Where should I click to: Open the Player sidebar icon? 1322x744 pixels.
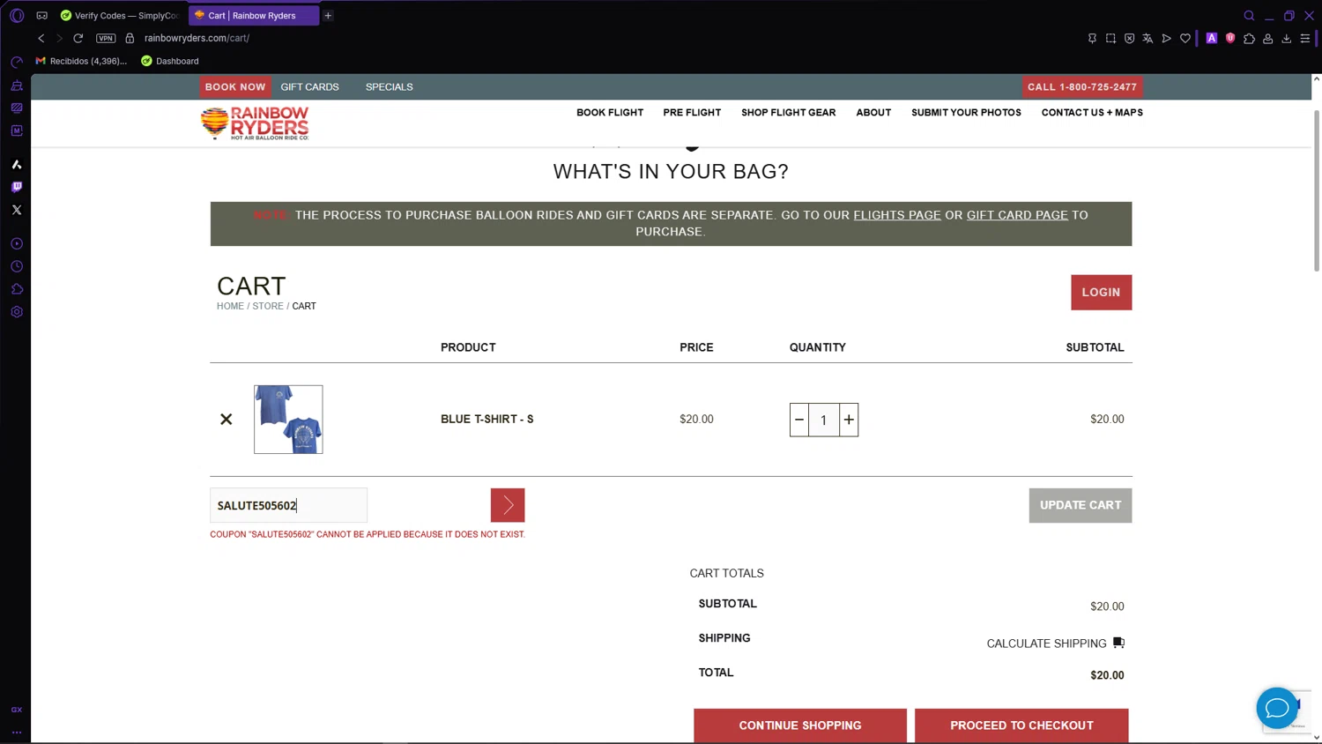click(x=17, y=243)
